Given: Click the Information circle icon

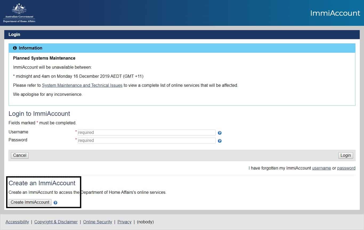Looking at the screenshot, I should [15, 48].
